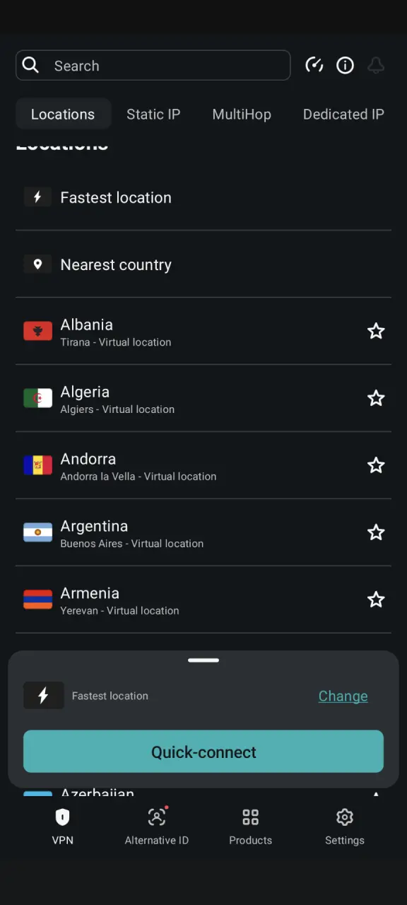Open the Alternative ID tab icon
Screen dimensions: 407x905
157,817
